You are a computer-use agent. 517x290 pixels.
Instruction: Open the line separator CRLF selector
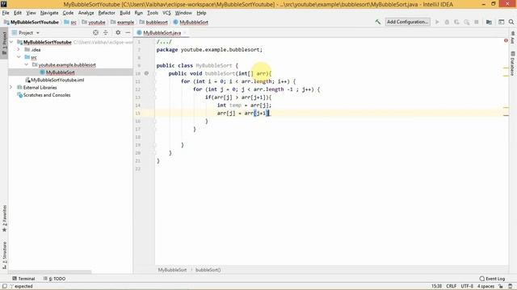click(451, 286)
